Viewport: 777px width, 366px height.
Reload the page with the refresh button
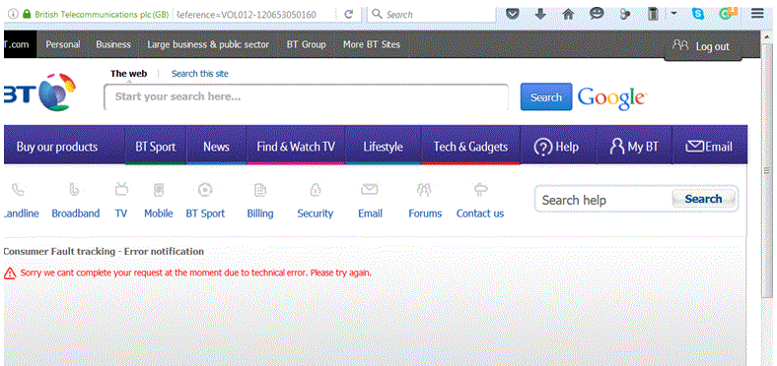[x=349, y=15]
